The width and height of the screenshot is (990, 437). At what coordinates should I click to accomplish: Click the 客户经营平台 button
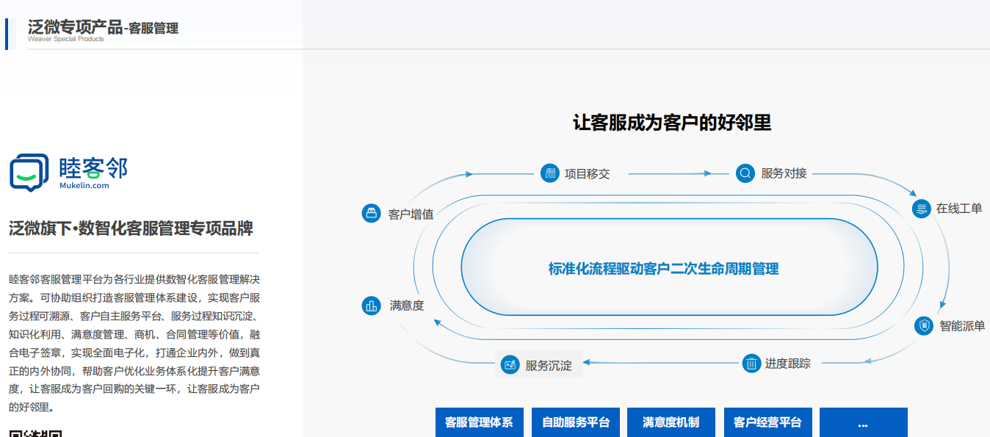tap(768, 422)
